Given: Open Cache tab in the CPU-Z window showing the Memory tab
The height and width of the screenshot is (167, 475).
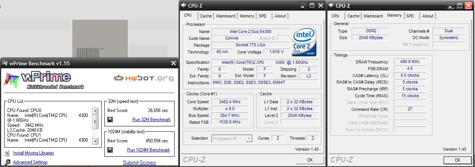Looking at the screenshot, I should coord(353,16).
